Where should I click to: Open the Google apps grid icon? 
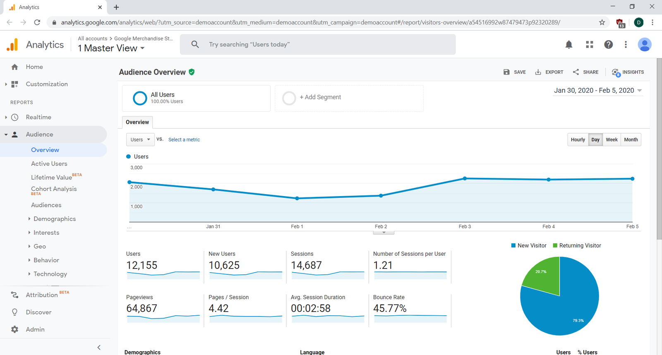(x=590, y=45)
